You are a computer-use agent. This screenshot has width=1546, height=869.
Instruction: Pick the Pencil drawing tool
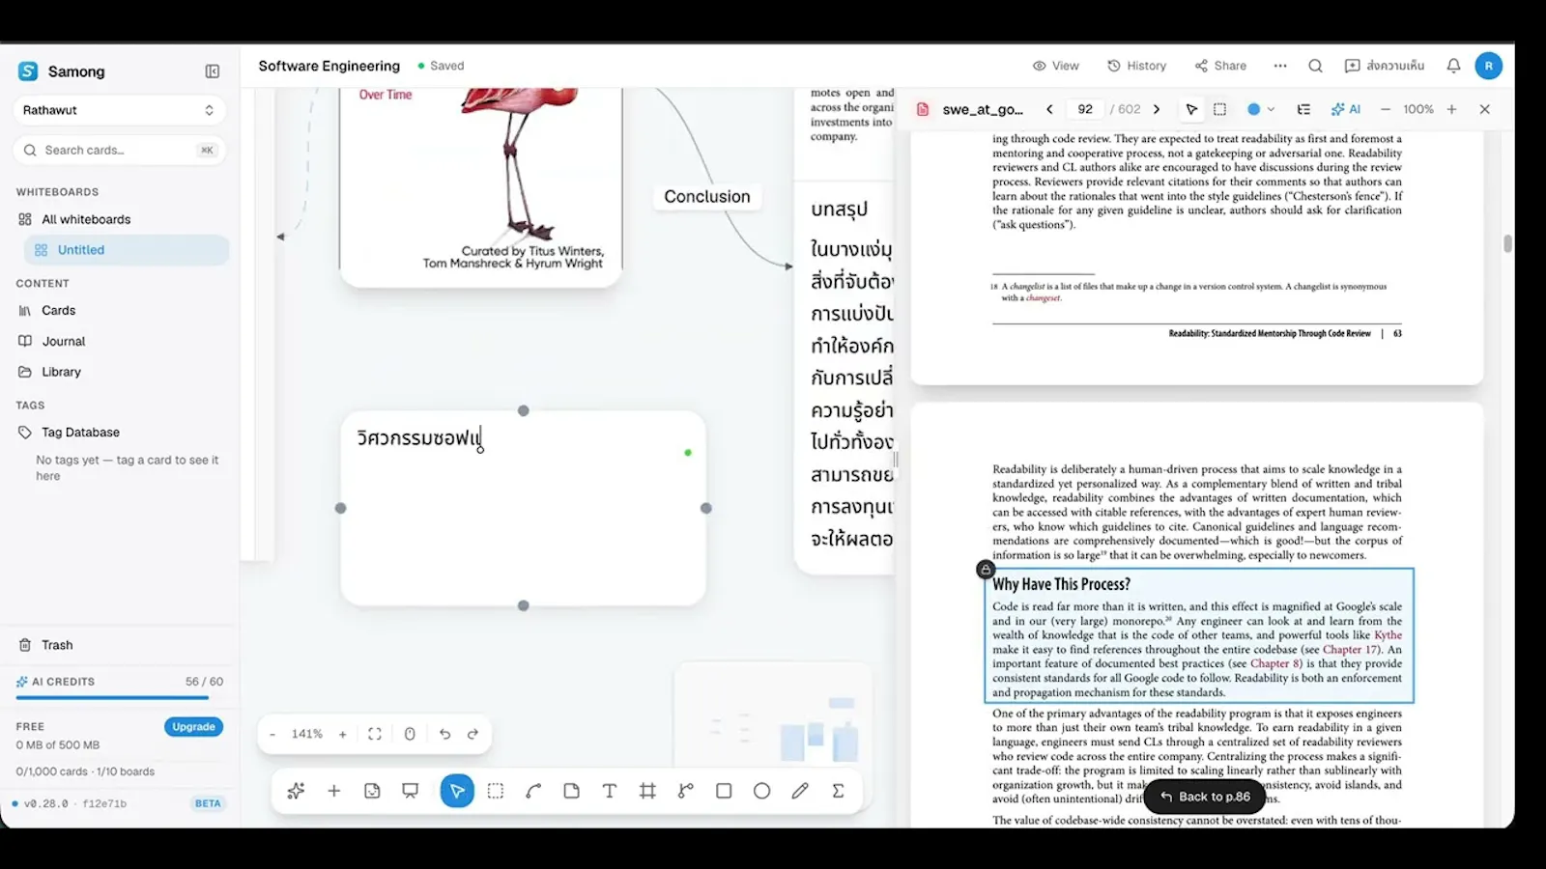(x=800, y=791)
